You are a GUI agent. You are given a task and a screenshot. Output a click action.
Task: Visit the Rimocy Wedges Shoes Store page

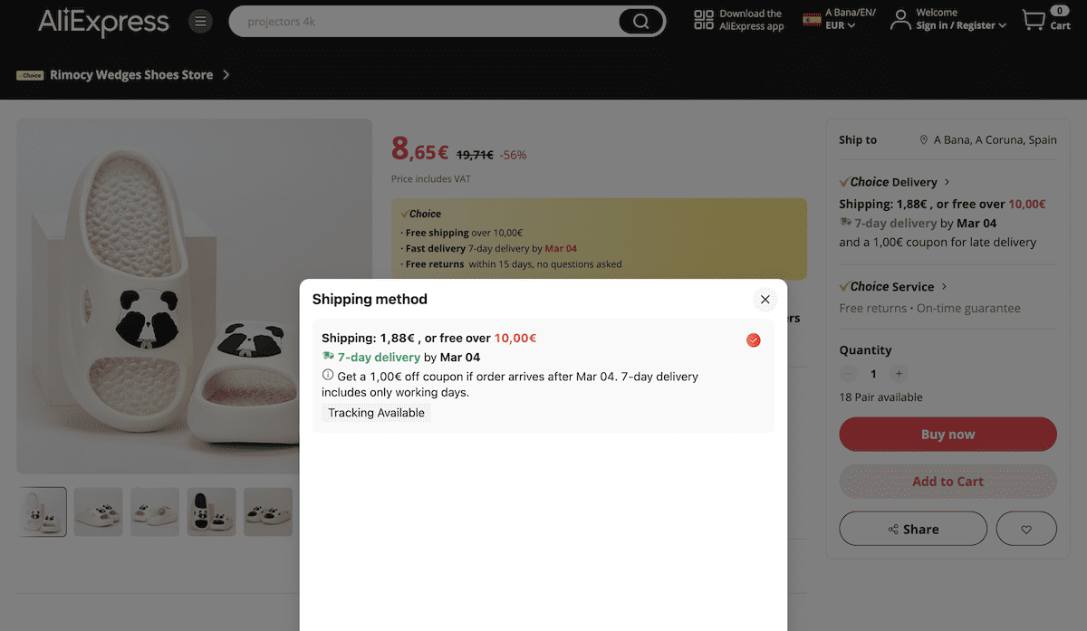[x=131, y=75]
